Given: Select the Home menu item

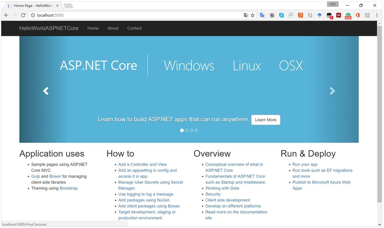Looking at the screenshot, I should point(93,28).
